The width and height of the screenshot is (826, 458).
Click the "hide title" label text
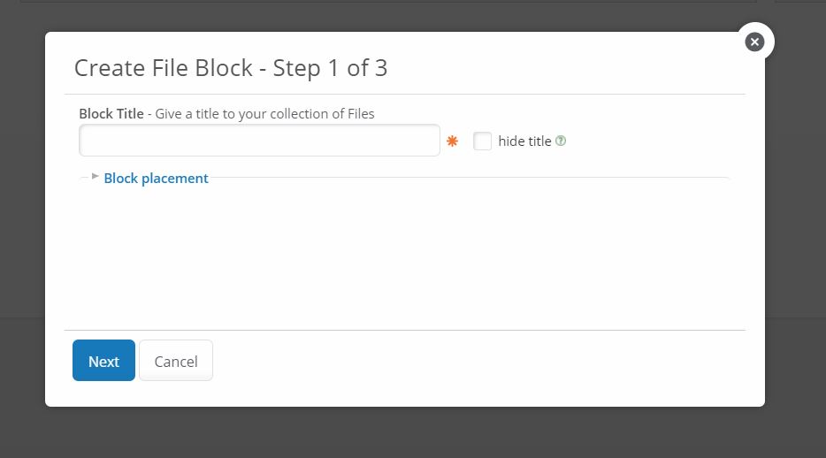coord(524,141)
